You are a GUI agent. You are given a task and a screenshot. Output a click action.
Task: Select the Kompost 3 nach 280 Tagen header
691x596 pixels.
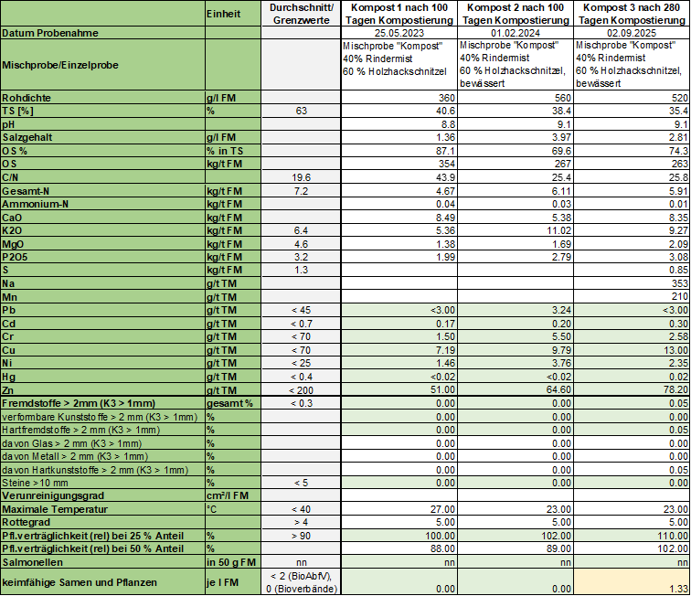point(632,14)
